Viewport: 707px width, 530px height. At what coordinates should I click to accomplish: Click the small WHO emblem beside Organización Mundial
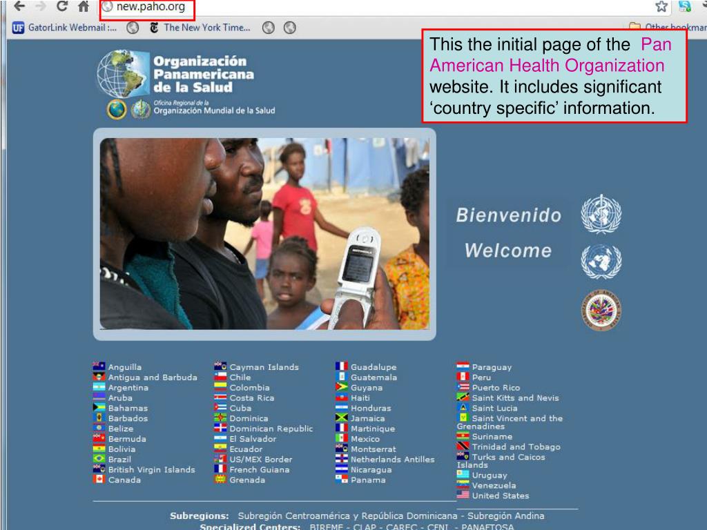point(141,109)
